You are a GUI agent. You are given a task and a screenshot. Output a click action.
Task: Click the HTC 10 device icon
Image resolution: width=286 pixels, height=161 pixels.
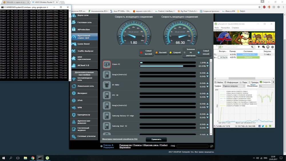(x=107, y=95)
